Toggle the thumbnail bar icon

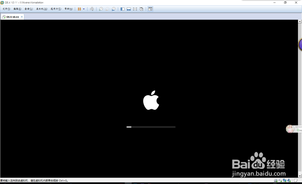pos(129,9)
